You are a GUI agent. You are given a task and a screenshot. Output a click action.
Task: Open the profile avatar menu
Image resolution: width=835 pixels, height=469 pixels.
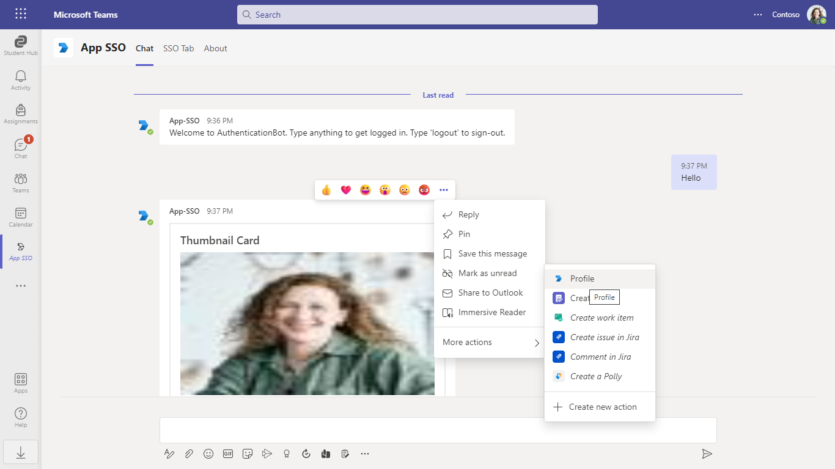pos(817,15)
